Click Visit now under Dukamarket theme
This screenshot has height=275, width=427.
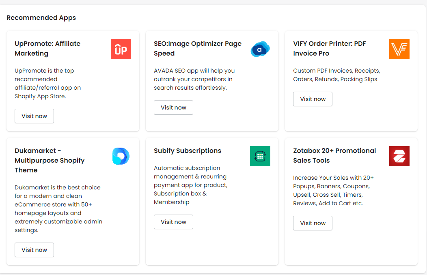tap(34, 250)
